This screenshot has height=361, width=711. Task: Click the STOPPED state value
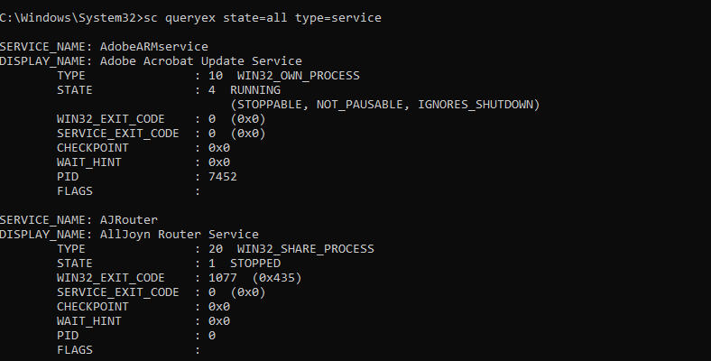tap(255, 263)
